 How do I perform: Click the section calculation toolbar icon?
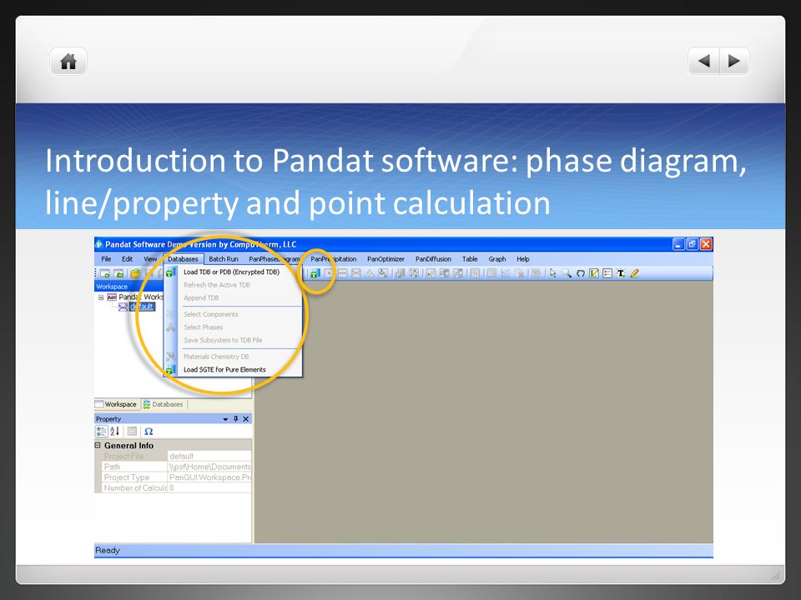[x=356, y=273]
